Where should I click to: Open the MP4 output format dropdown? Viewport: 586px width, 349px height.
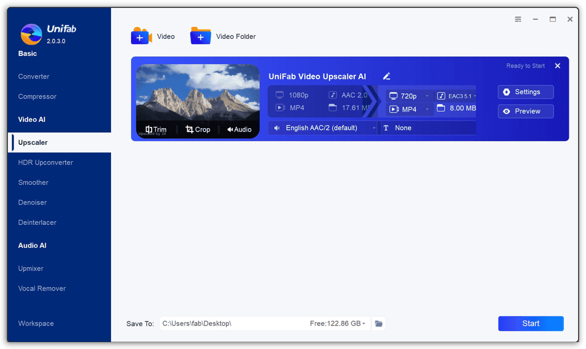[409, 109]
